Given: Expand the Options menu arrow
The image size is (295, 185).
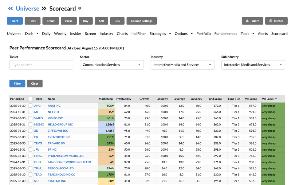Looking at the screenshot, I should click(x=192, y=34).
